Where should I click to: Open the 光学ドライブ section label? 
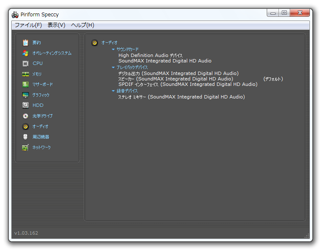click(x=43, y=116)
